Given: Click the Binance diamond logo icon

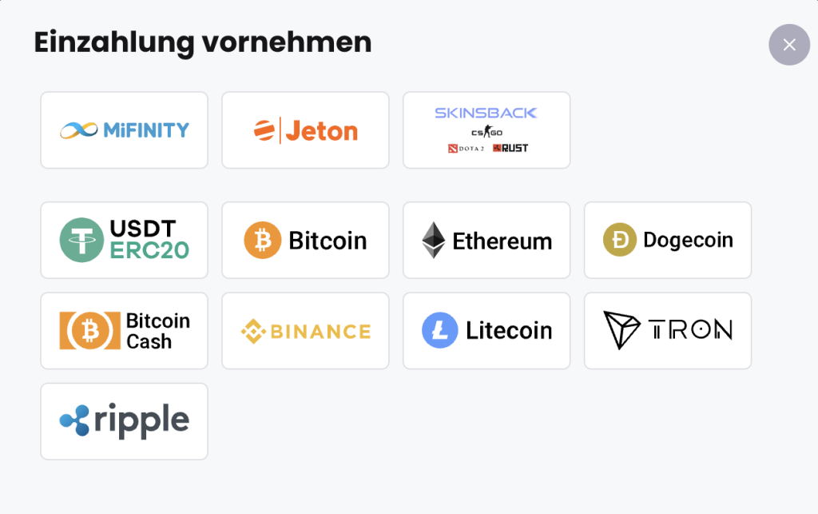Looking at the screenshot, I should point(253,331).
